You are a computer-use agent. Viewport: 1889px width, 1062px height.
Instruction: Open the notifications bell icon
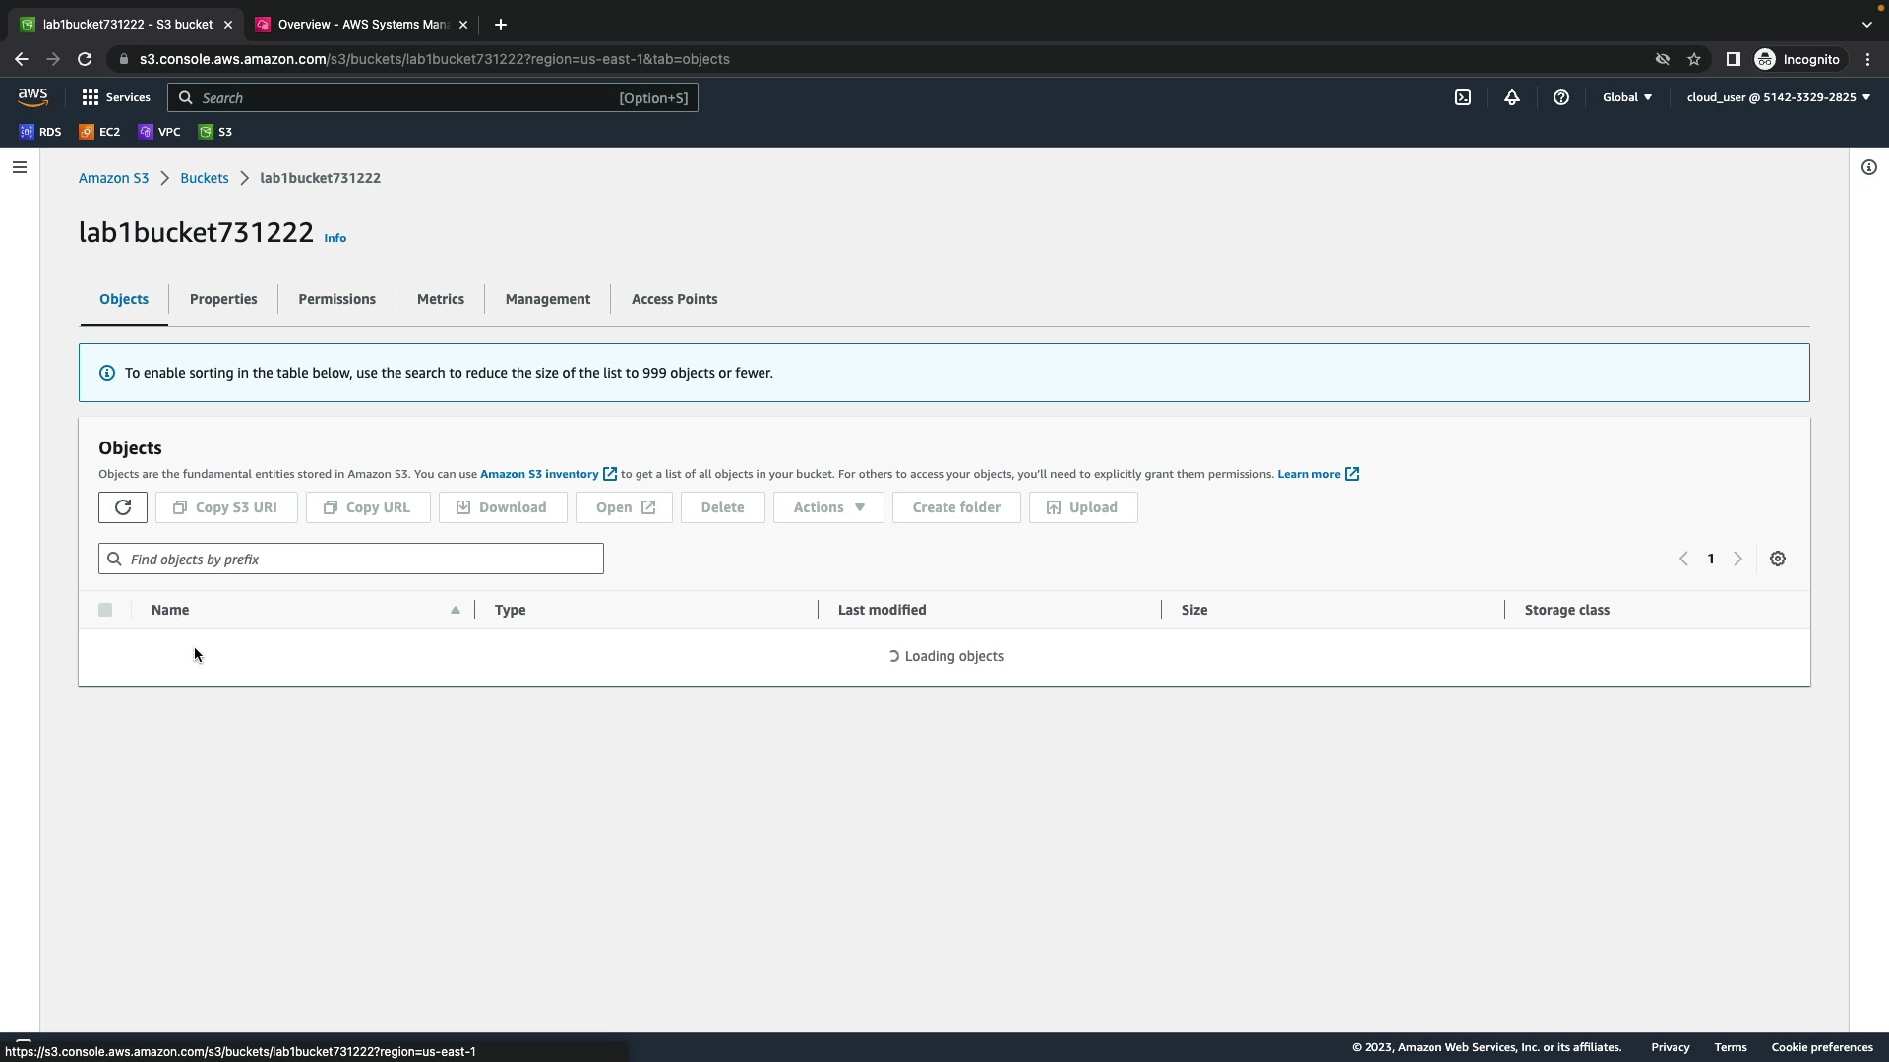pos(1512,97)
